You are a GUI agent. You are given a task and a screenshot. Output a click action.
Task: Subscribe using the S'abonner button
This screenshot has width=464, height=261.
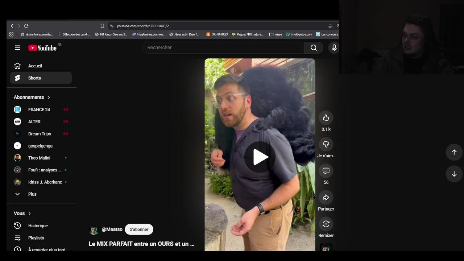[x=139, y=229]
